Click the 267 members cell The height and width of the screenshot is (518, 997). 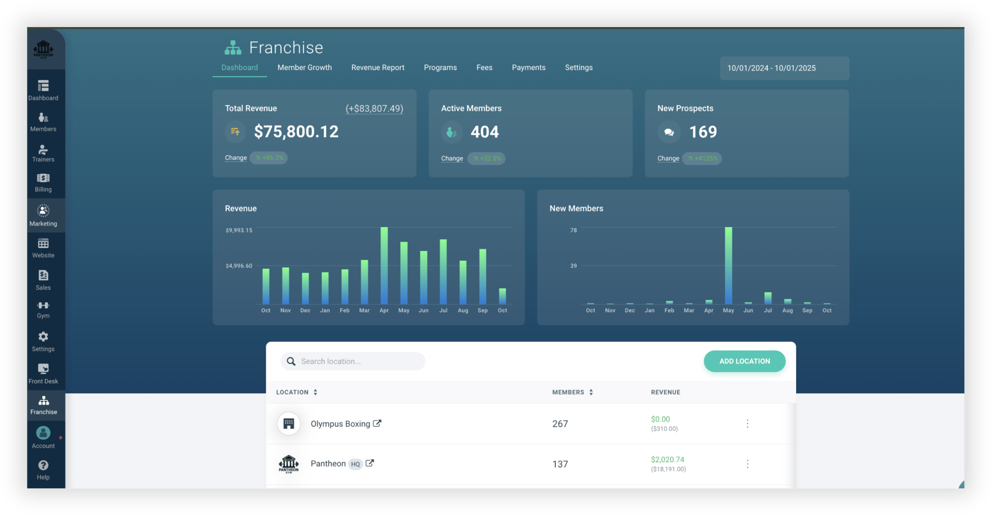pos(560,424)
